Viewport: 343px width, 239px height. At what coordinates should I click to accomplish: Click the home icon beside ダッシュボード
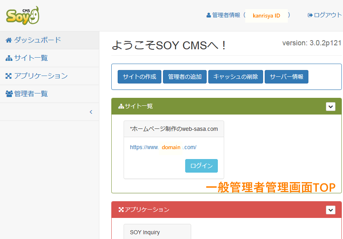(9, 40)
